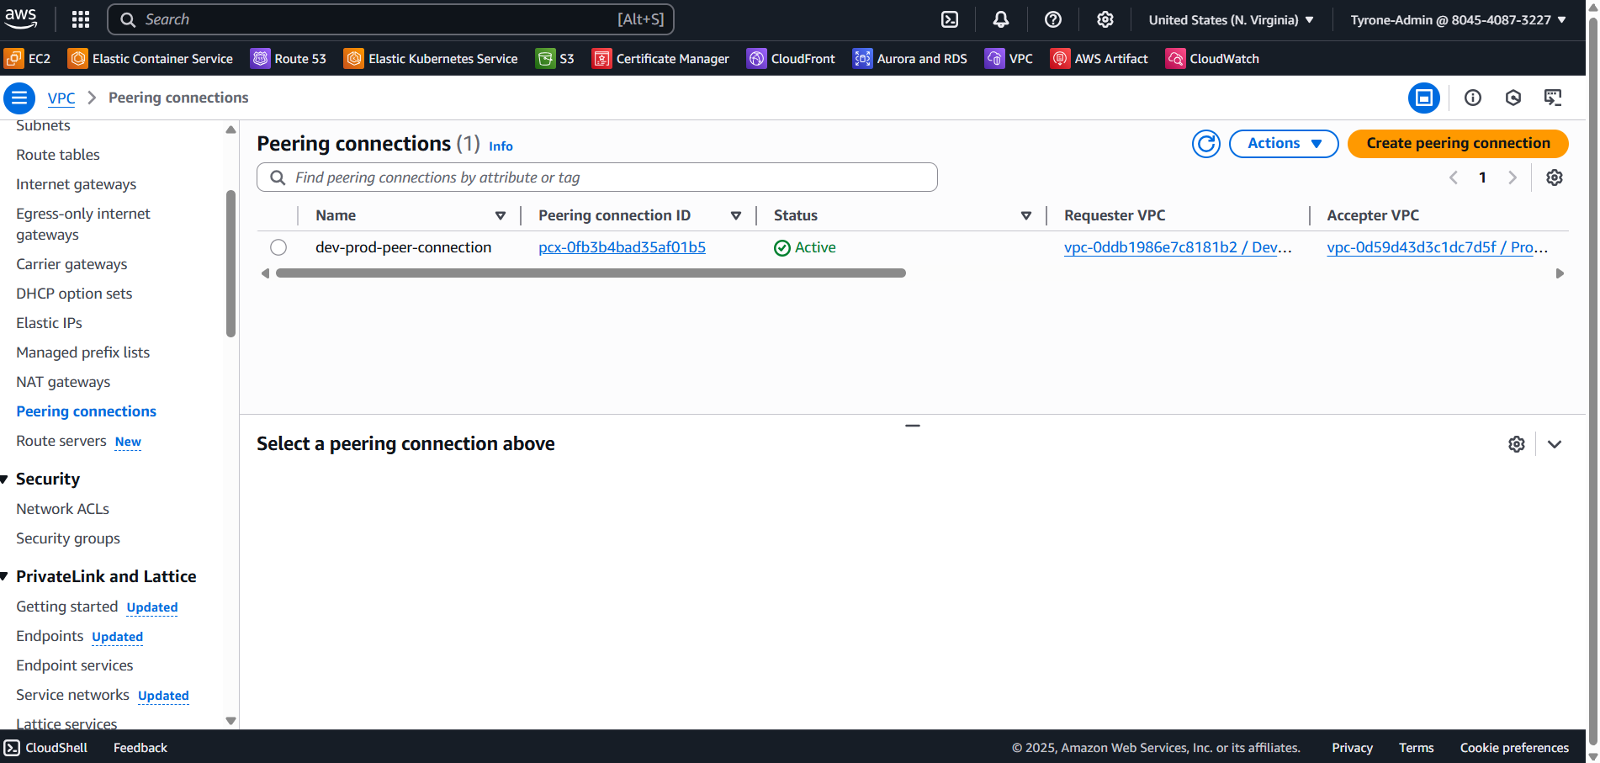
Task: Open the notifications bell
Action: [x=1000, y=19]
